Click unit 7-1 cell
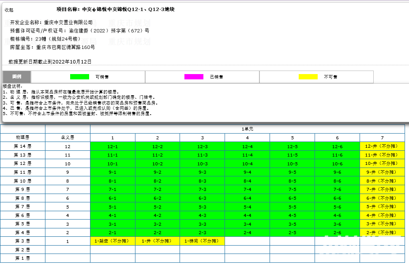 113,190
